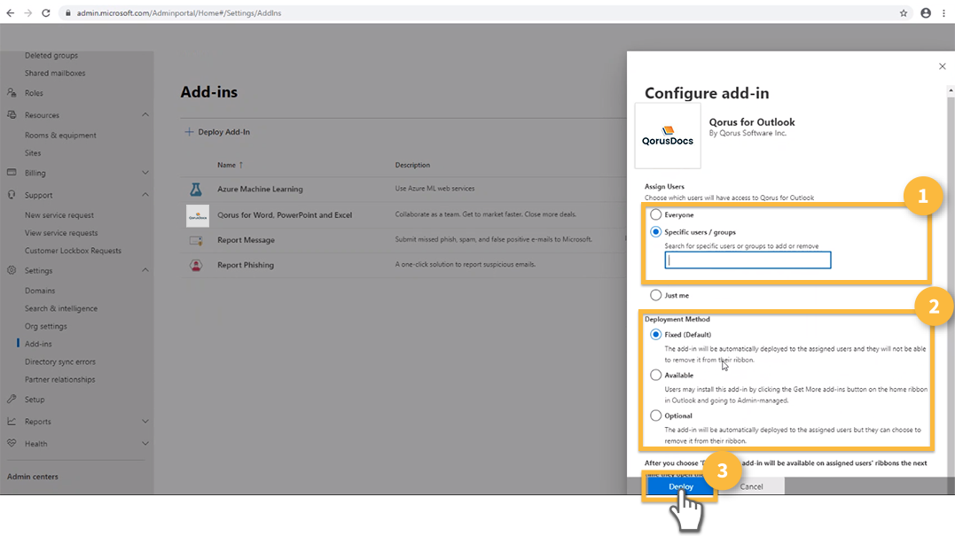Click the Report Phishing add-in icon

(196, 265)
